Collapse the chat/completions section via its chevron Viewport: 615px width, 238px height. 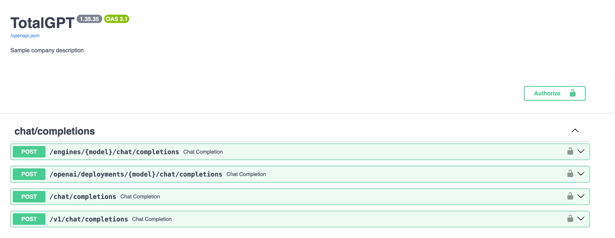pos(575,131)
